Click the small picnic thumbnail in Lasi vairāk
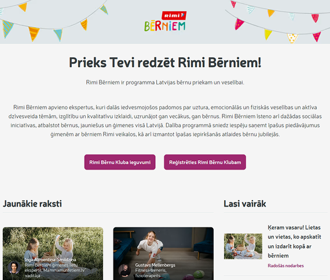 click(243, 246)
